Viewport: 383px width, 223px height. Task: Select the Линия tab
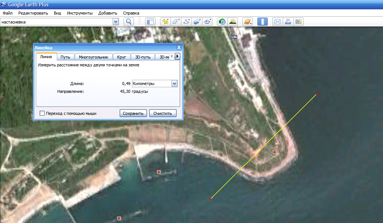tap(46, 56)
